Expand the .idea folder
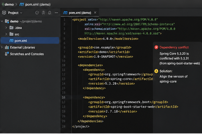Screen dimensions: 202x134 pyautogui.click(x=6, y=27)
